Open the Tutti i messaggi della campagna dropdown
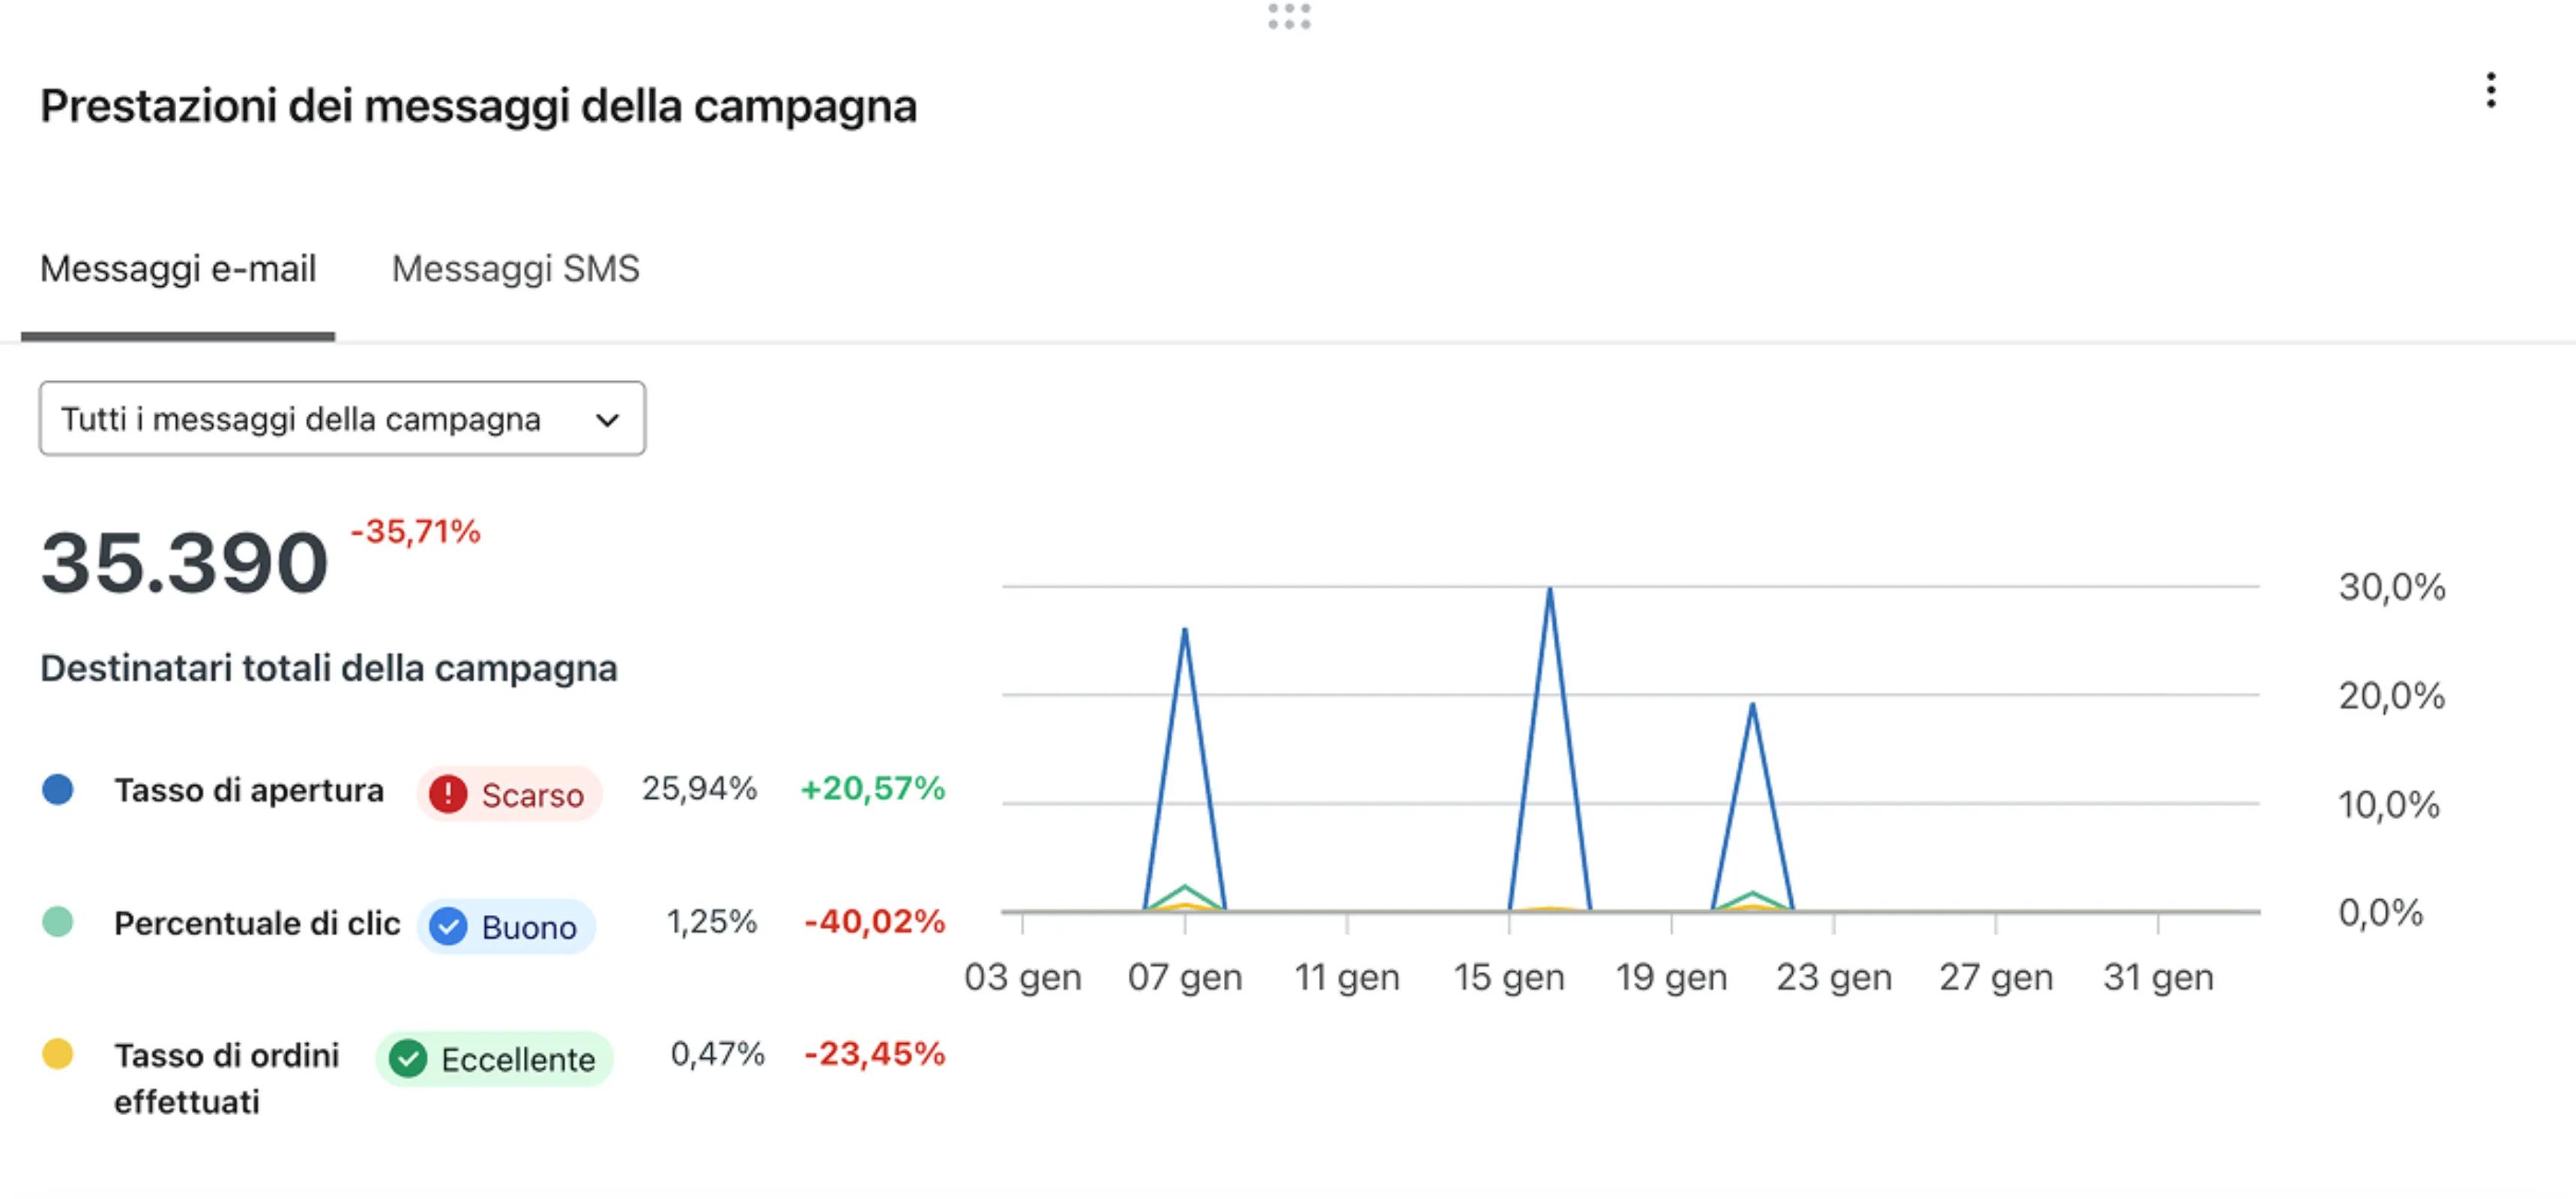The height and width of the screenshot is (1199, 2576). [342, 419]
